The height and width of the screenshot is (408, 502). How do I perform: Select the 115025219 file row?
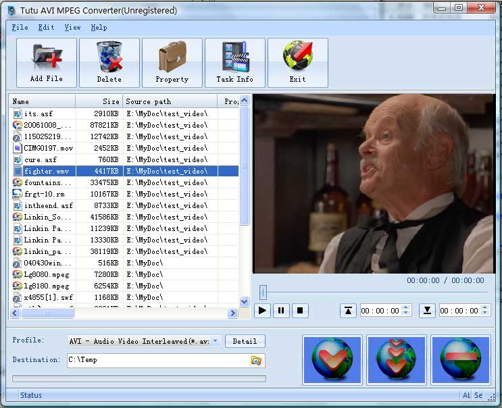coord(125,136)
